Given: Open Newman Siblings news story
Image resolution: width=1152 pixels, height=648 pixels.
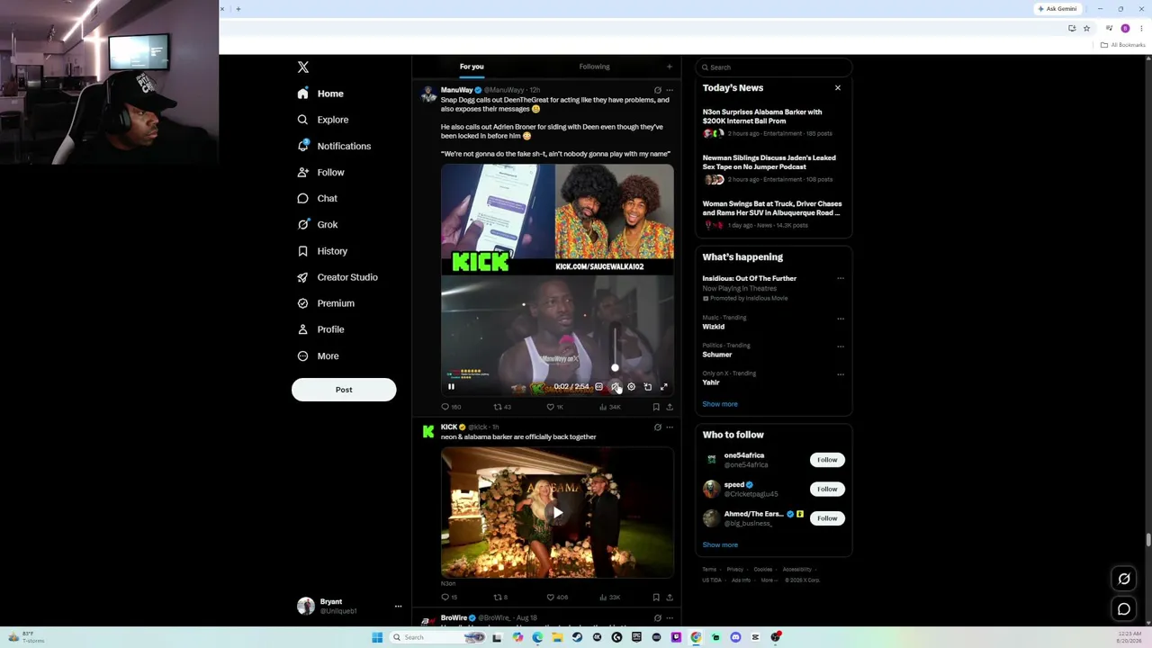Looking at the screenshot, I should tap(773, 168).
